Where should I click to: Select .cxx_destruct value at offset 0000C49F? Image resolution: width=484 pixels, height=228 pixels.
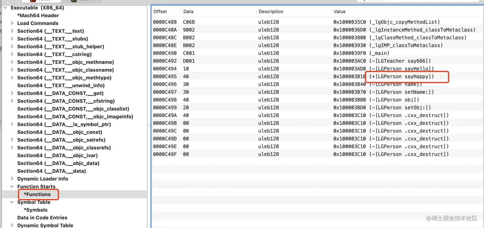391,154
